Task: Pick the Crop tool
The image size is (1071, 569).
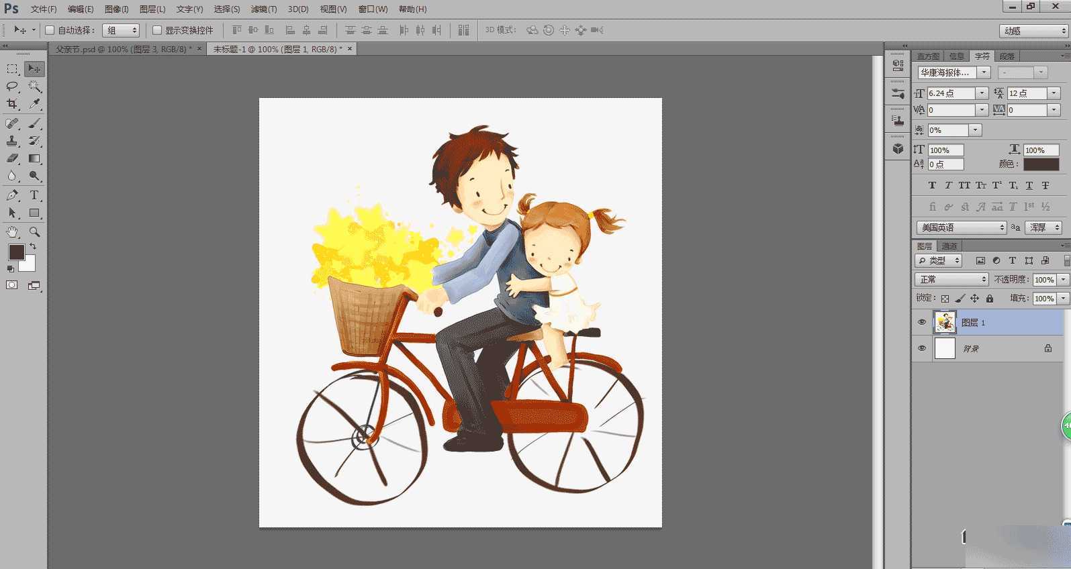Action: pos(12,104)
